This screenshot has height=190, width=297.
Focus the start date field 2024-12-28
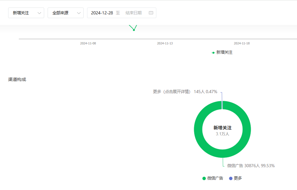[x=102, y=13]
